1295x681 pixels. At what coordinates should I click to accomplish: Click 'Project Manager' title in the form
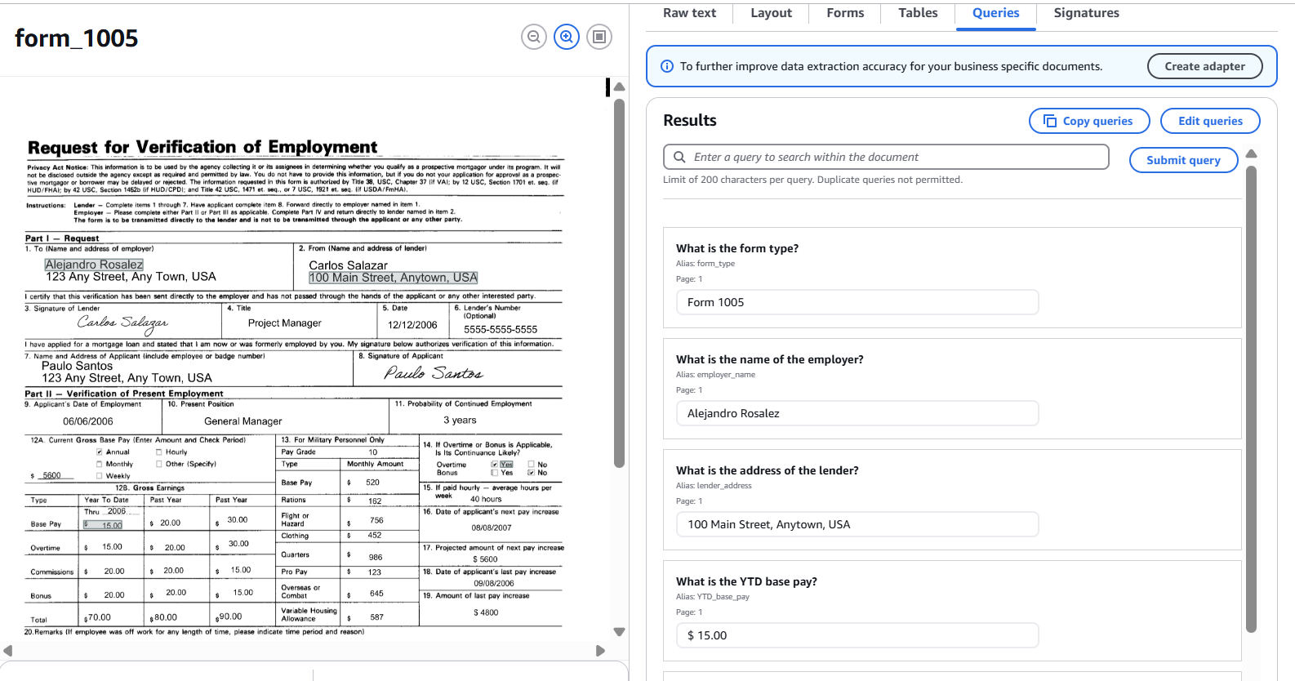[x=285, y=323]
